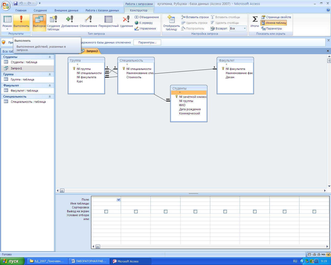
Task: Collapse the Факультет navigation group
Action: [x=50, y=85]
